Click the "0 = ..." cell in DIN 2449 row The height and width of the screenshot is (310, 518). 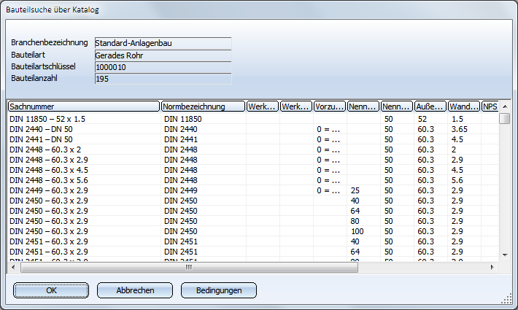(328, 190)
